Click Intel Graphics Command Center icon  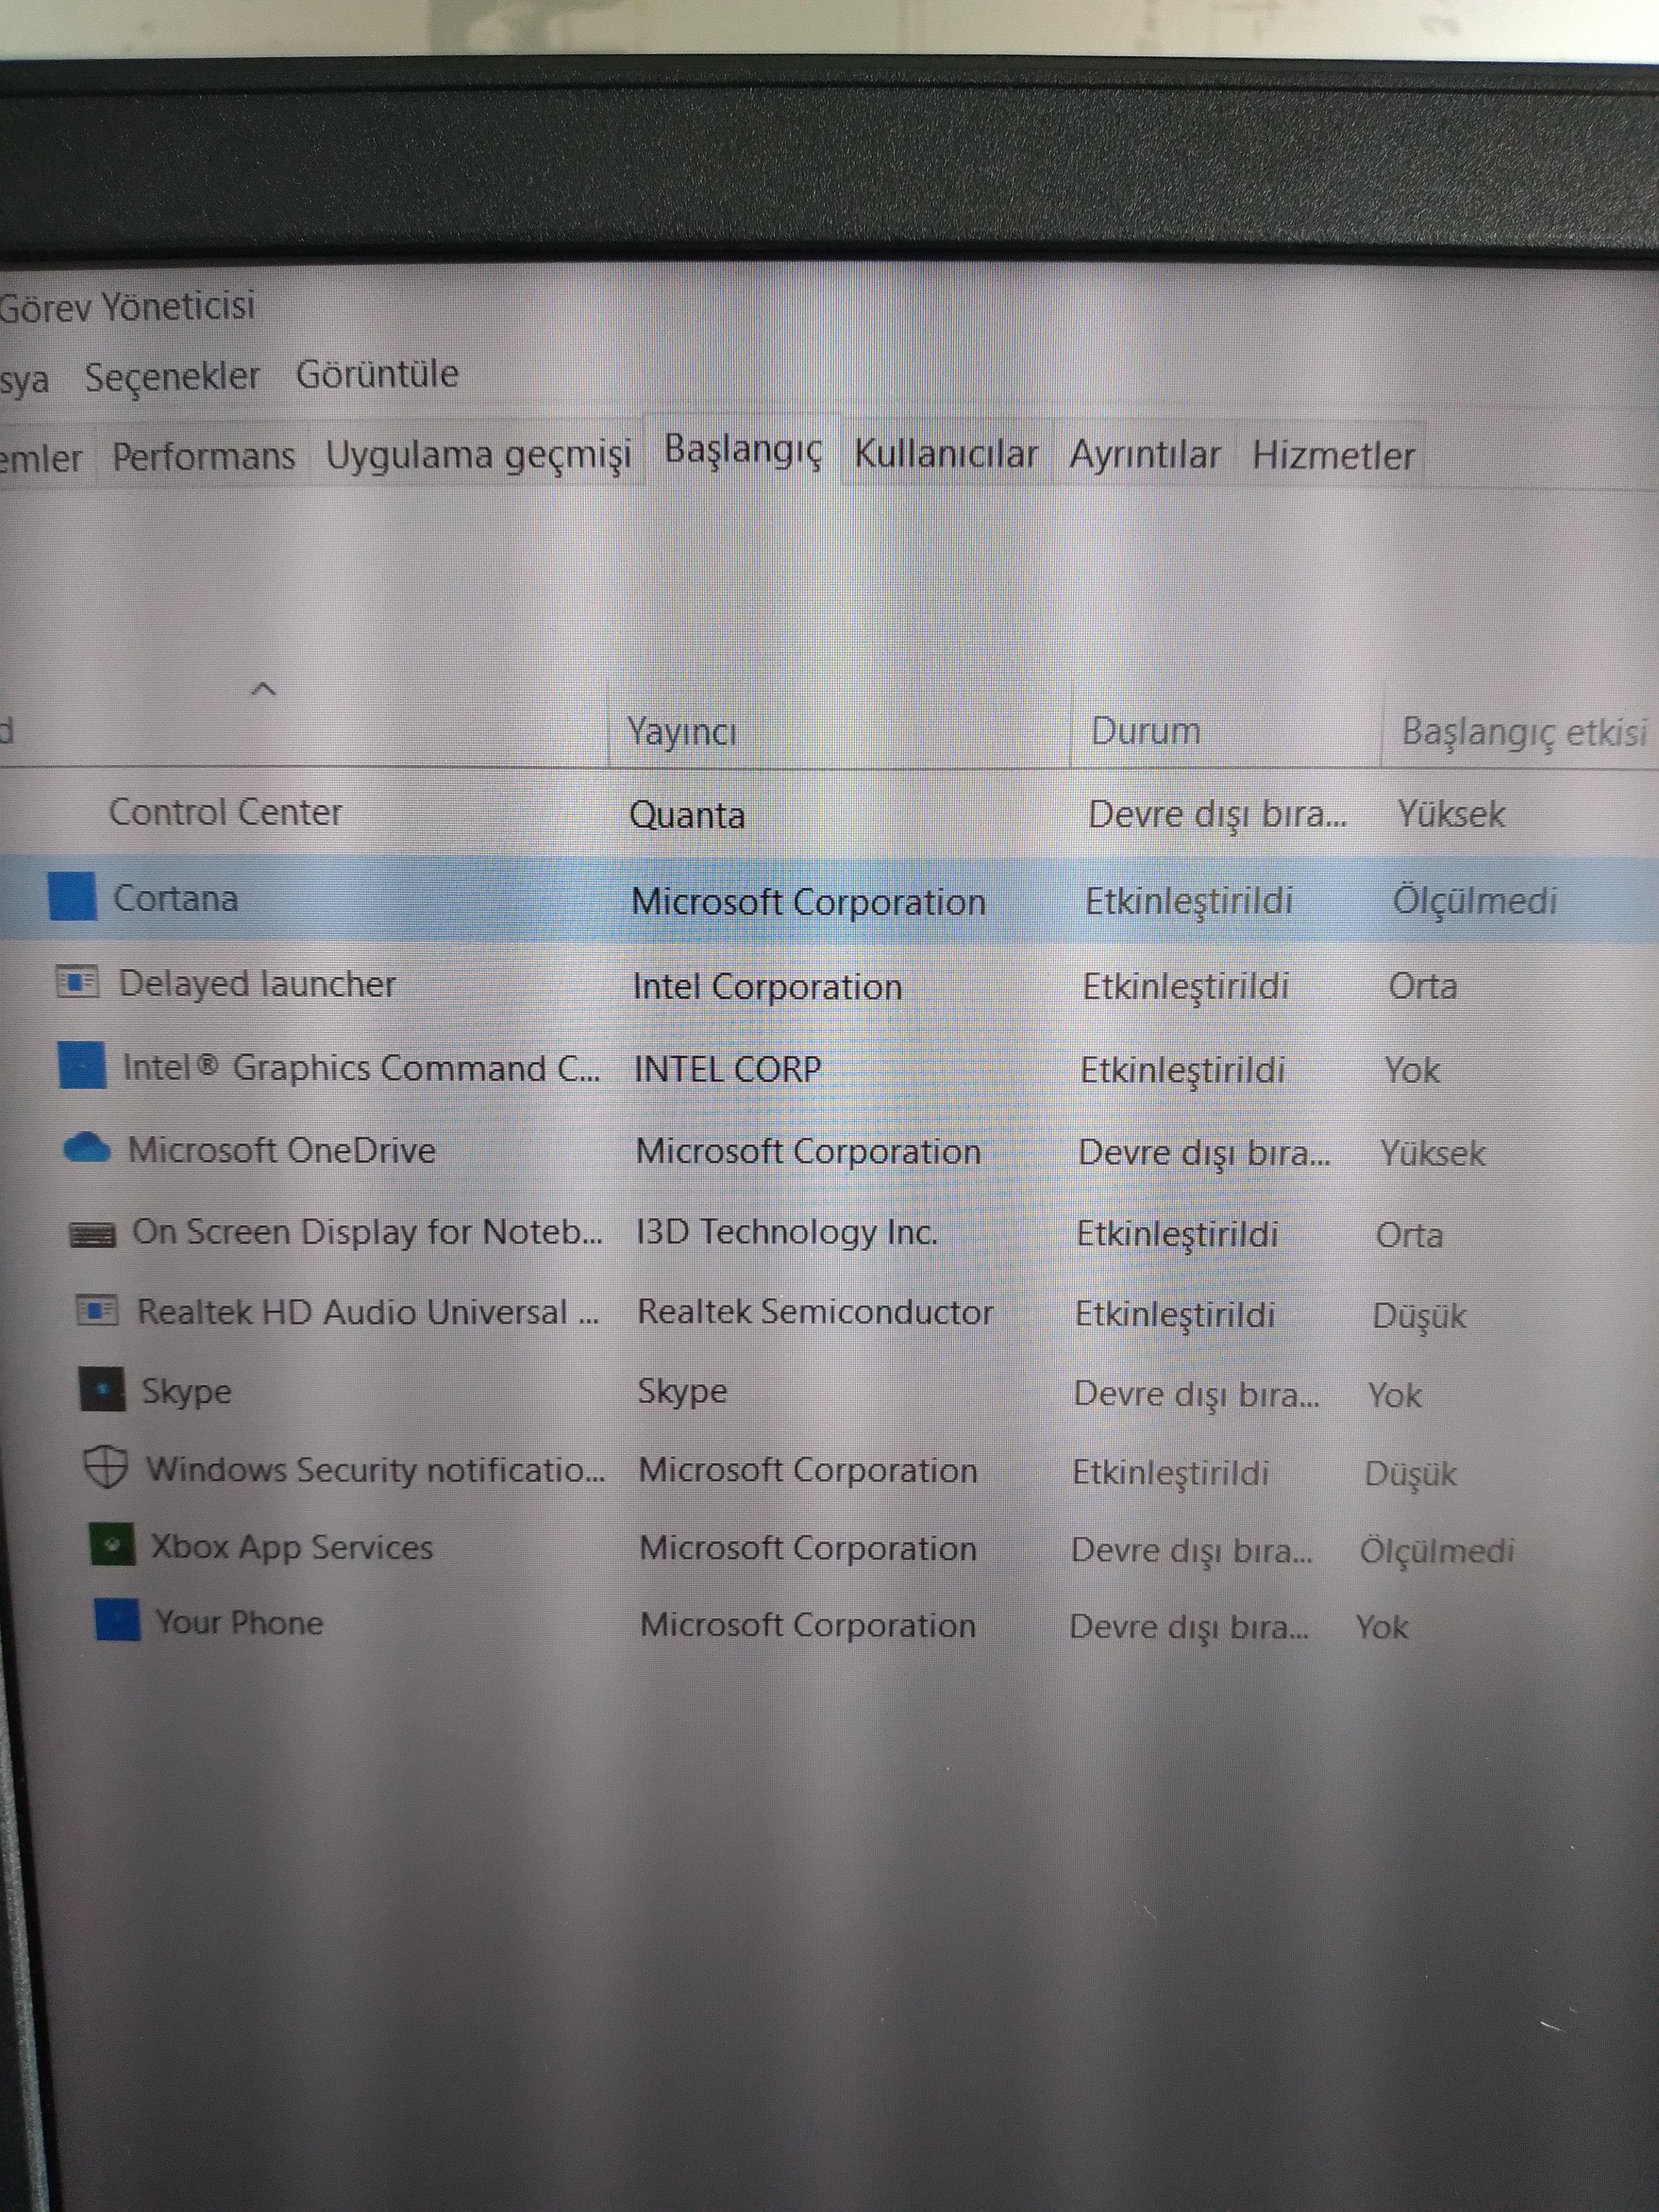82,1065
